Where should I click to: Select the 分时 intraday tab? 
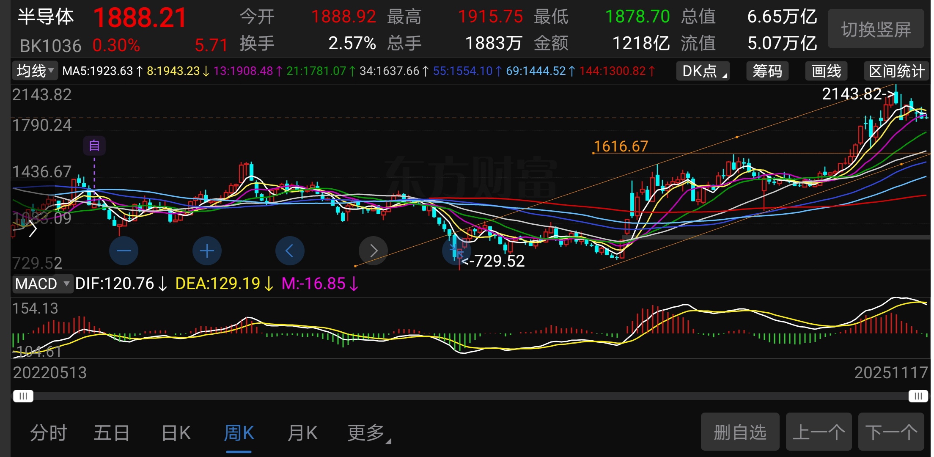(49, 433)
